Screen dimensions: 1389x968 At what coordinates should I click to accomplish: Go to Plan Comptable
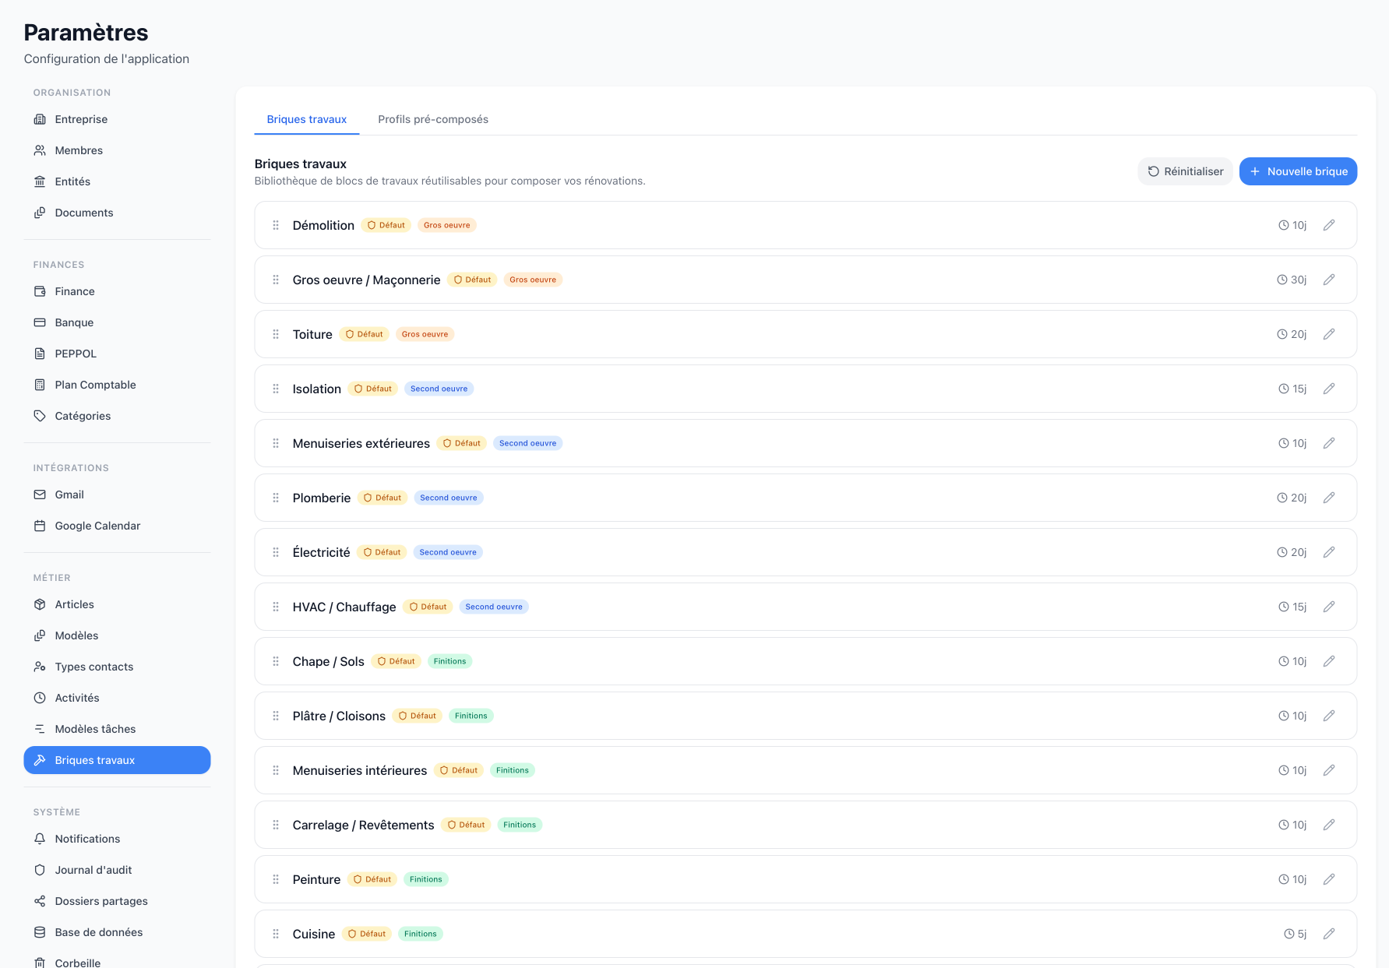(117, 385)
